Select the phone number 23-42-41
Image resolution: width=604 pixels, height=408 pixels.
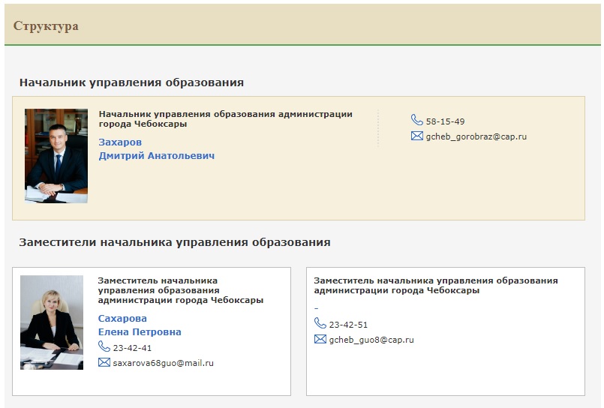pyautogui.click(x=132, y=348)
